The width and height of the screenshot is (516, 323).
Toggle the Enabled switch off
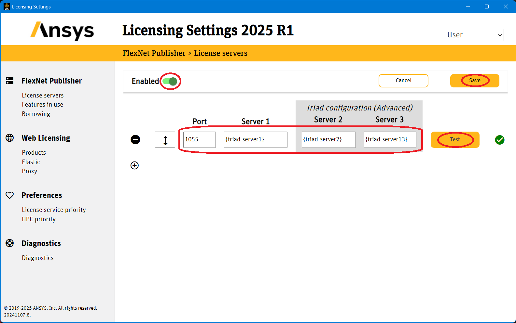170,81
